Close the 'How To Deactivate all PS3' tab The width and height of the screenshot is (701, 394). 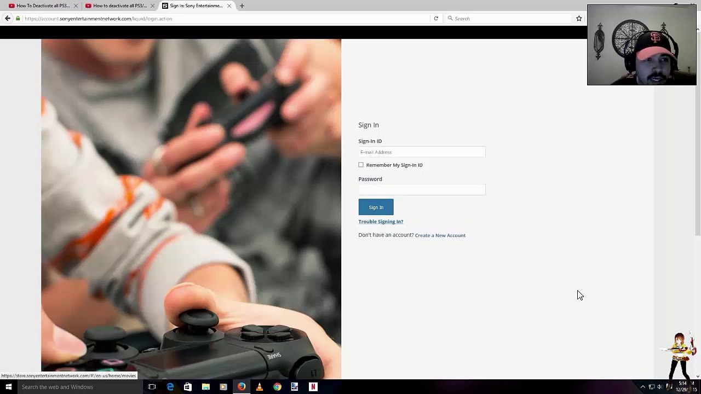[76, 5]
